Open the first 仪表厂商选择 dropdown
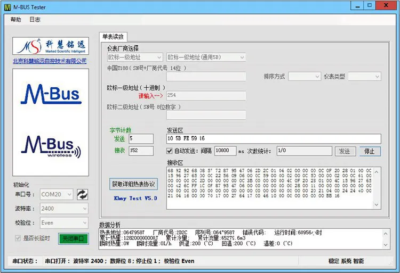 [x=135, y=57]
